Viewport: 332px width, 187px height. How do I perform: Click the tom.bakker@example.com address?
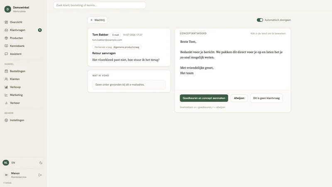pos(107,40)
